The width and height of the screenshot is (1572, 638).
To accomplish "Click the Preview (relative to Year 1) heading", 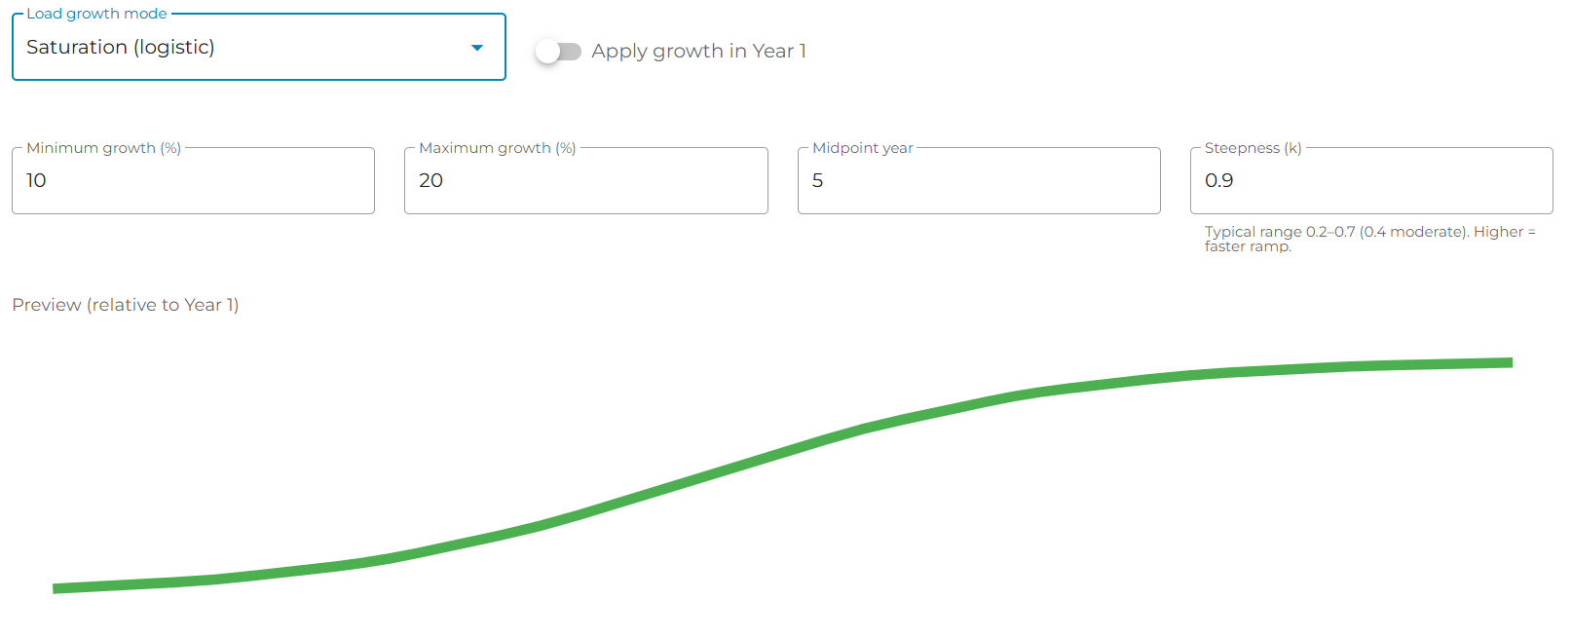I will click(x=126, y=305).
